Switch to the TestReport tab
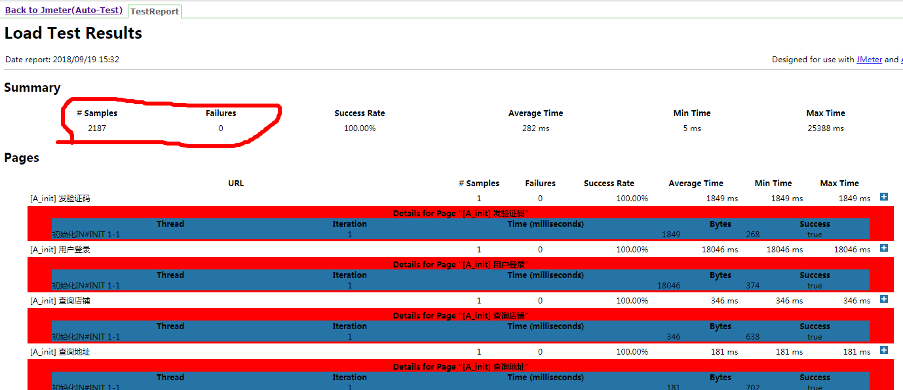 tap(154, 11)
